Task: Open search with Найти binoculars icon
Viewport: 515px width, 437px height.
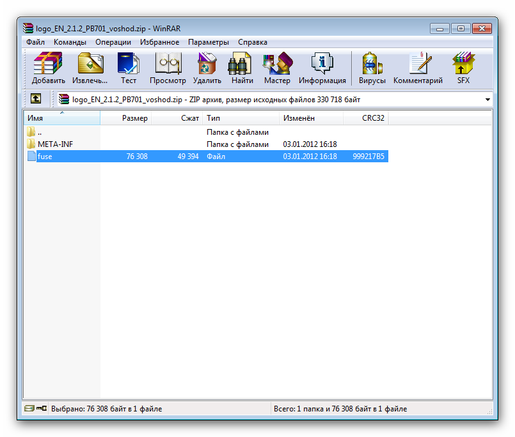Action: coord(239,63)
